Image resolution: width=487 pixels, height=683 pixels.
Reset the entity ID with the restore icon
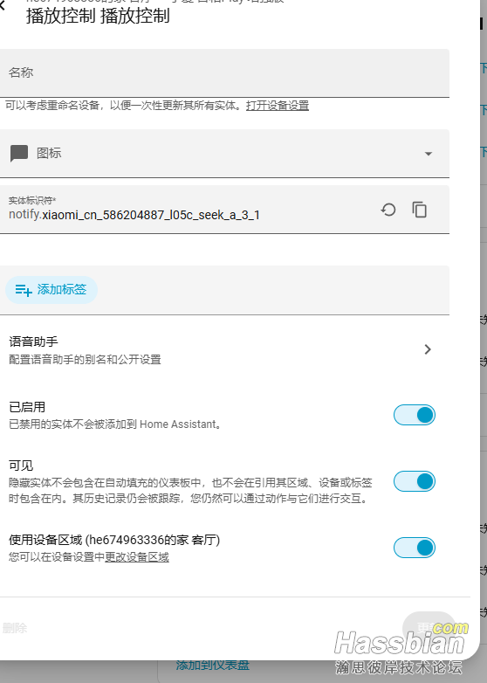coord(388,210)
